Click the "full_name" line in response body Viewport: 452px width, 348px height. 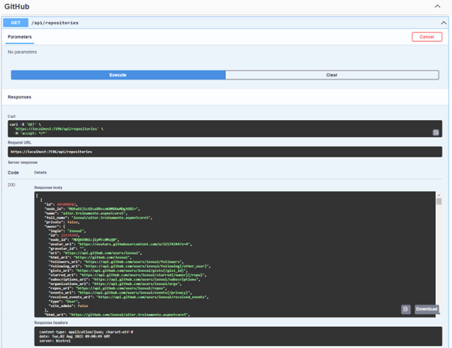[x=98, y=218]
